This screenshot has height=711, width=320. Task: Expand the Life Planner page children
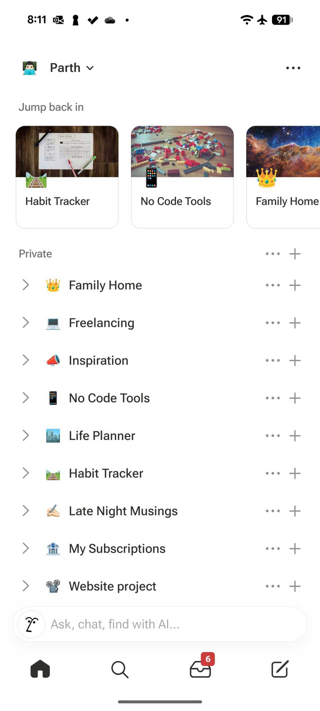[x=25, y=435]
